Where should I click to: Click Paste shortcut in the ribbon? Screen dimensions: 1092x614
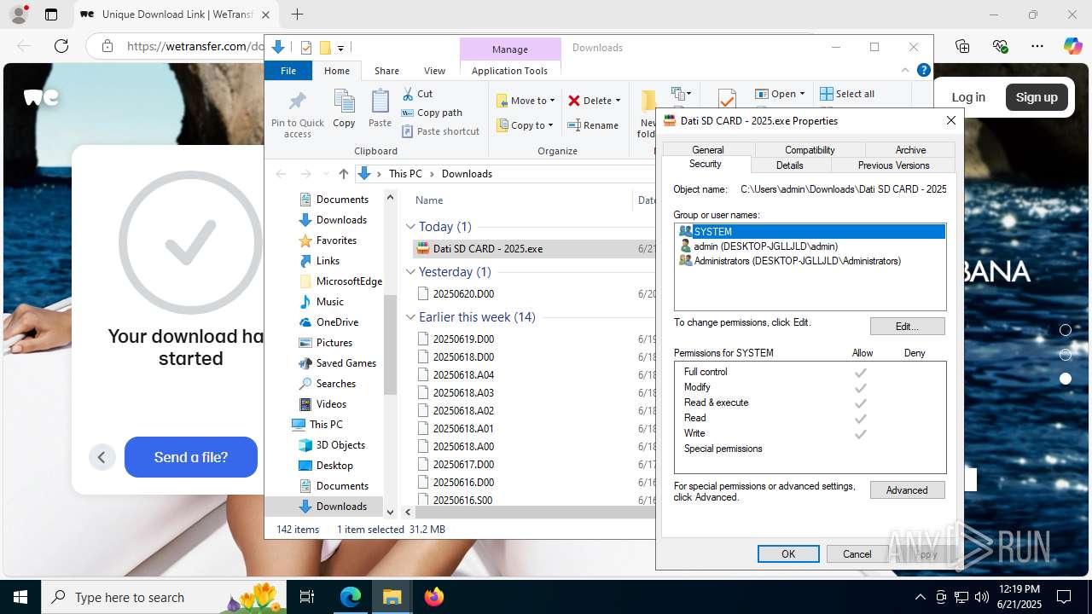point(440,131)
